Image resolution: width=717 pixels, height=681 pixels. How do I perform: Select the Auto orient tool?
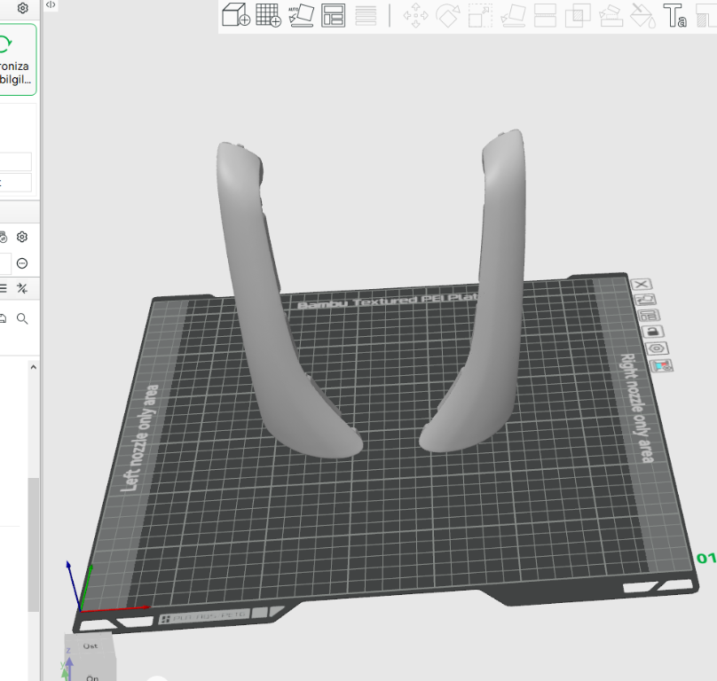[x=301, y=15]
